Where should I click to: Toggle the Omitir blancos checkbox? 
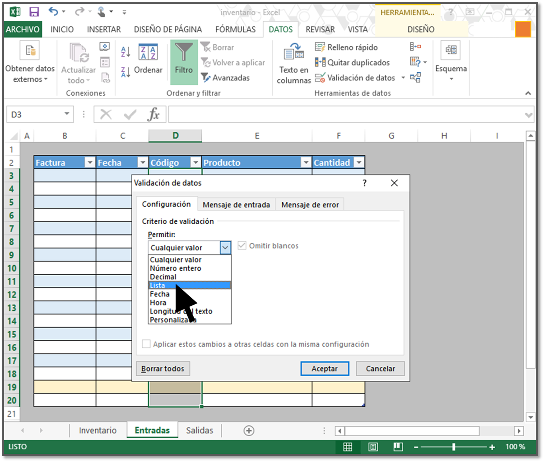(242, 246)
